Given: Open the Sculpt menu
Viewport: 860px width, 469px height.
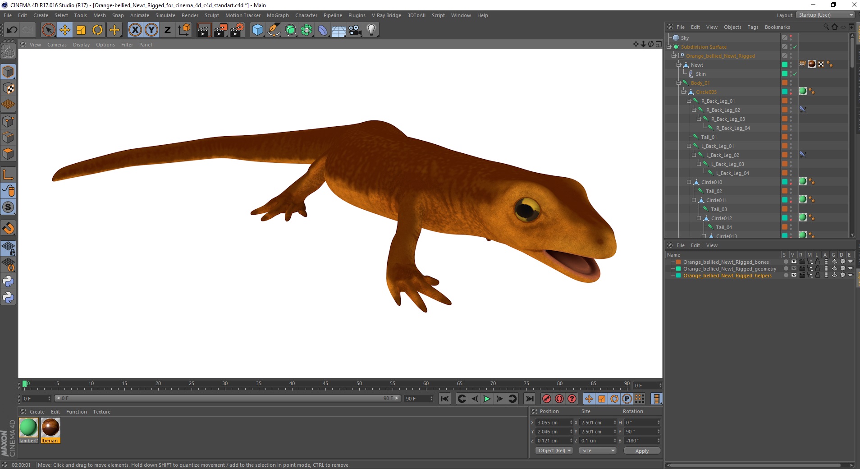Looking at the screenshot, I should [211, 15].
